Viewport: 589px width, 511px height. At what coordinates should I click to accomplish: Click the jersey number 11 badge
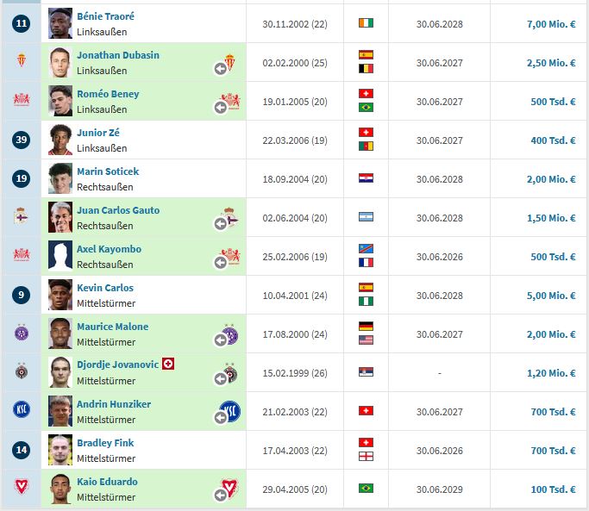tap(22, 23)
